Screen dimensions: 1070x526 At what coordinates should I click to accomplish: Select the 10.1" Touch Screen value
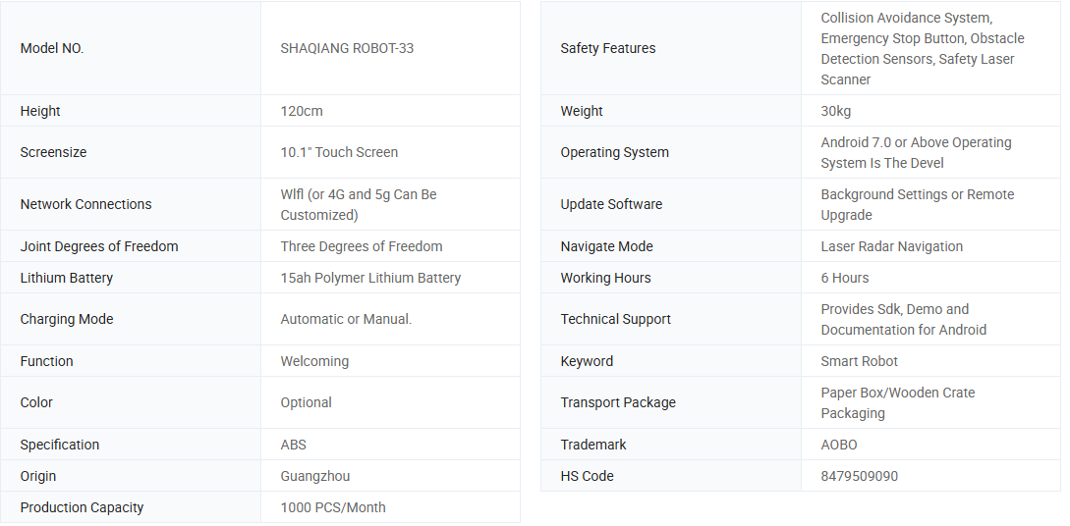click(x=339, y=152)
